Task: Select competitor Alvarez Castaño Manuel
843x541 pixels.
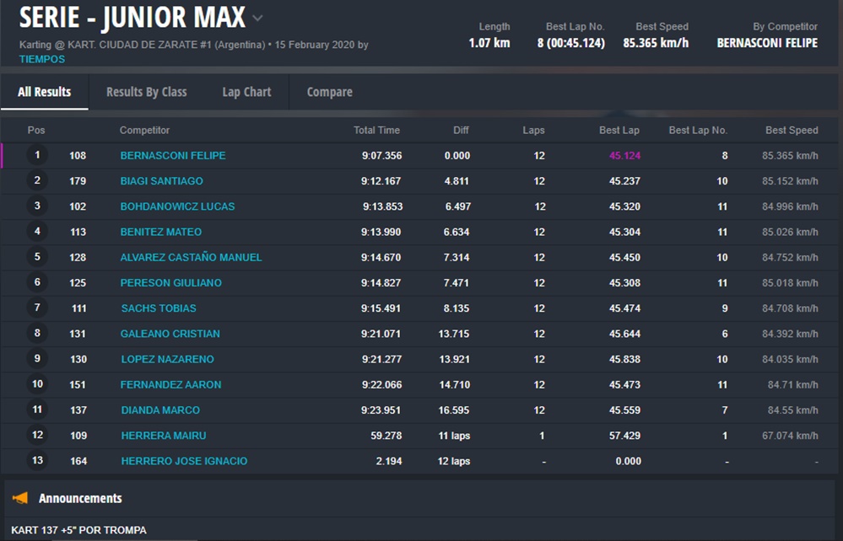Action: tap(191, 257)
